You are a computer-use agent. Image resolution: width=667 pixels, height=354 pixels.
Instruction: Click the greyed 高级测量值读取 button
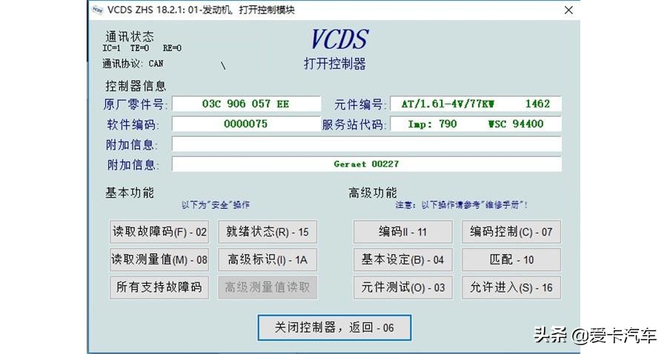(x=268, y=287)
